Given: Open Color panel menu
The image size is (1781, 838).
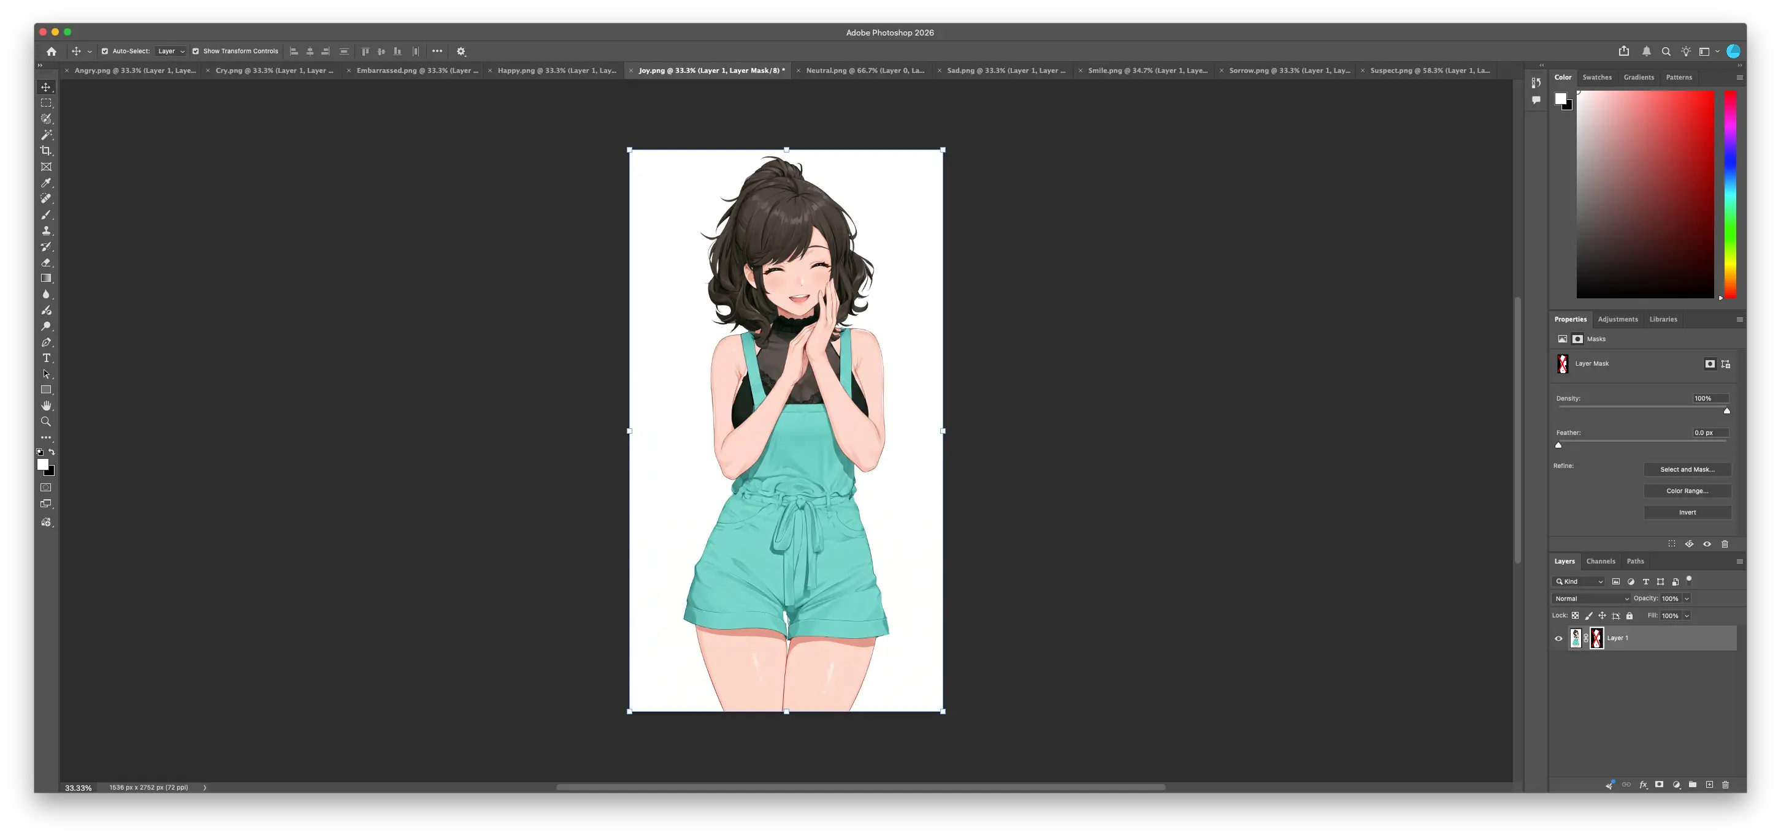Looking at the screenshot, I should tap(1739, 77).
